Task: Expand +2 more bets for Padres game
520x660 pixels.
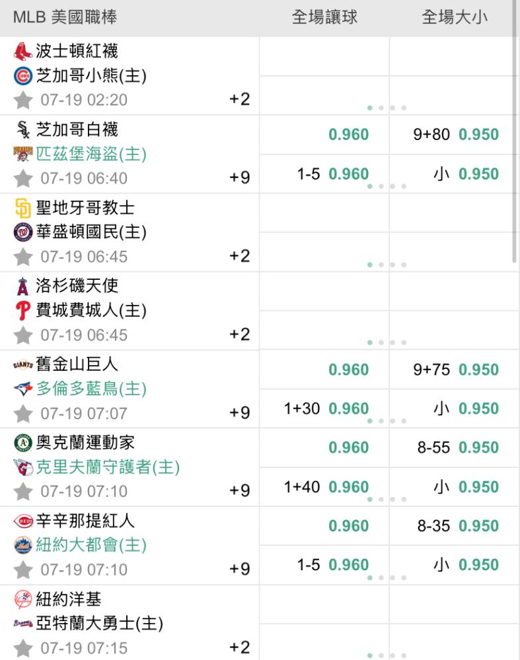Action: pyautogui.click(x=239, y=256)
